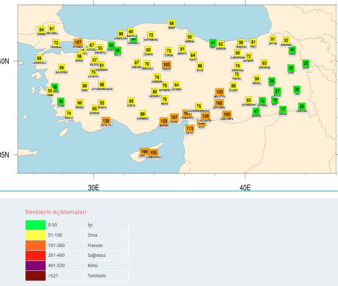Screen dimensions: 338x286
Task: Click the Ankara marker with value 67
Action: pos(137,62)
